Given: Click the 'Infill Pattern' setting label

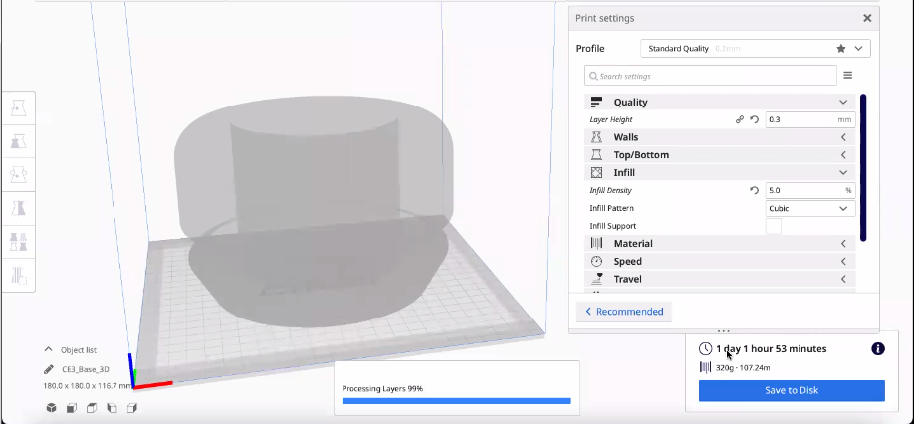Looking at the screenshot, I should tap(611, 208).
